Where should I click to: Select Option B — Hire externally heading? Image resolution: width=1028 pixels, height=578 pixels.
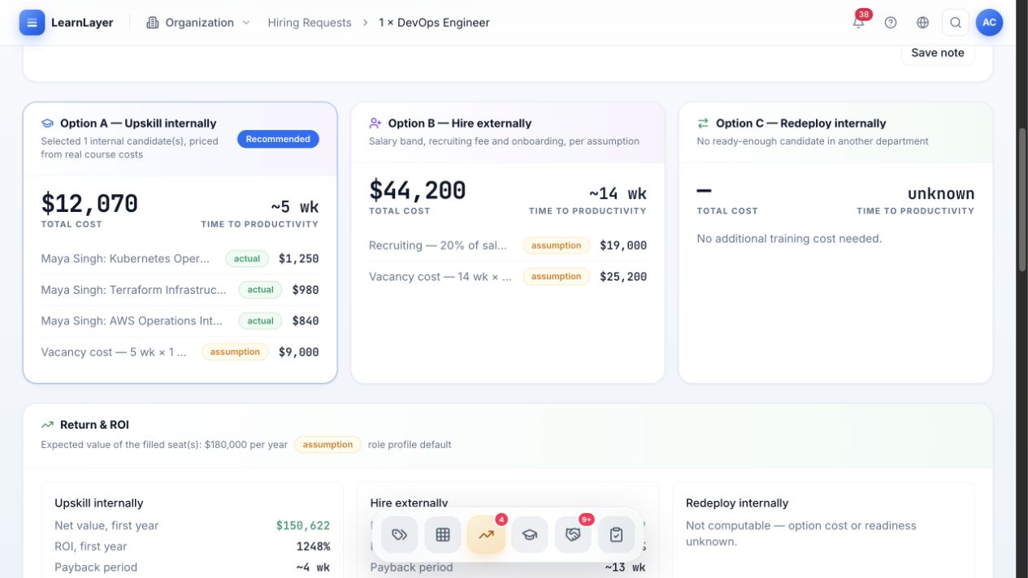click(460, 123)
